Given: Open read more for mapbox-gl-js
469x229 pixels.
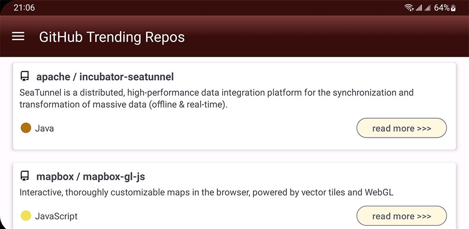Looking at the screenshot, I should click(401, 216).
